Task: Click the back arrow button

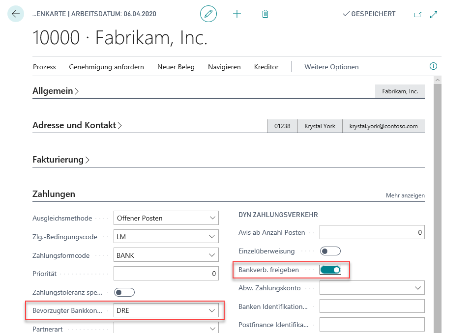Action: point(16,14)
